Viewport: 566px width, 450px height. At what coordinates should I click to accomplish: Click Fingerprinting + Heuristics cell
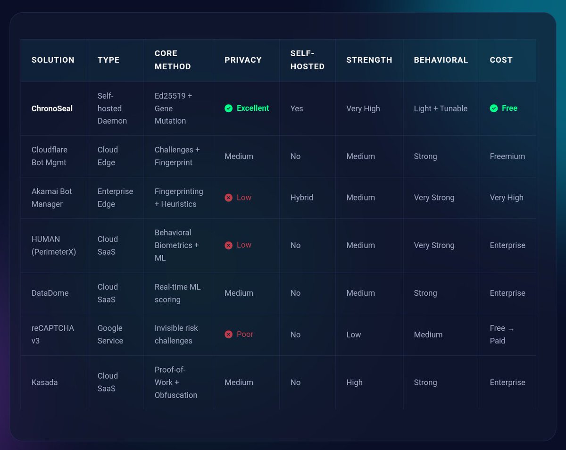point(179,198)
